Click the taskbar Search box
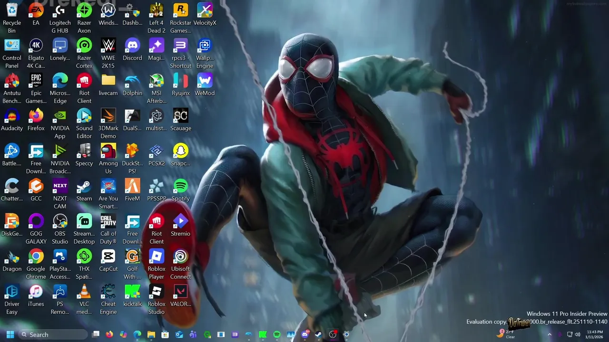Image resolution: width=609 pixels, height=342 pixels. (53, 334)
